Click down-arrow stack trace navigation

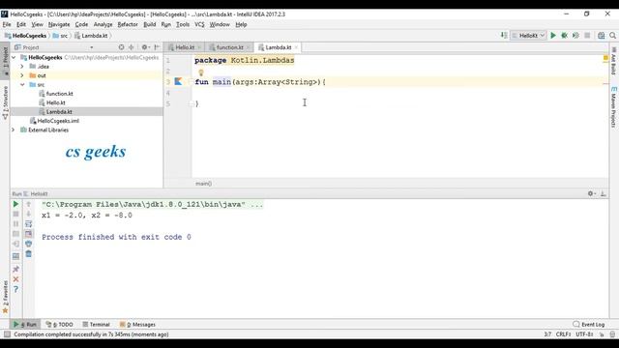pos(28,214)
